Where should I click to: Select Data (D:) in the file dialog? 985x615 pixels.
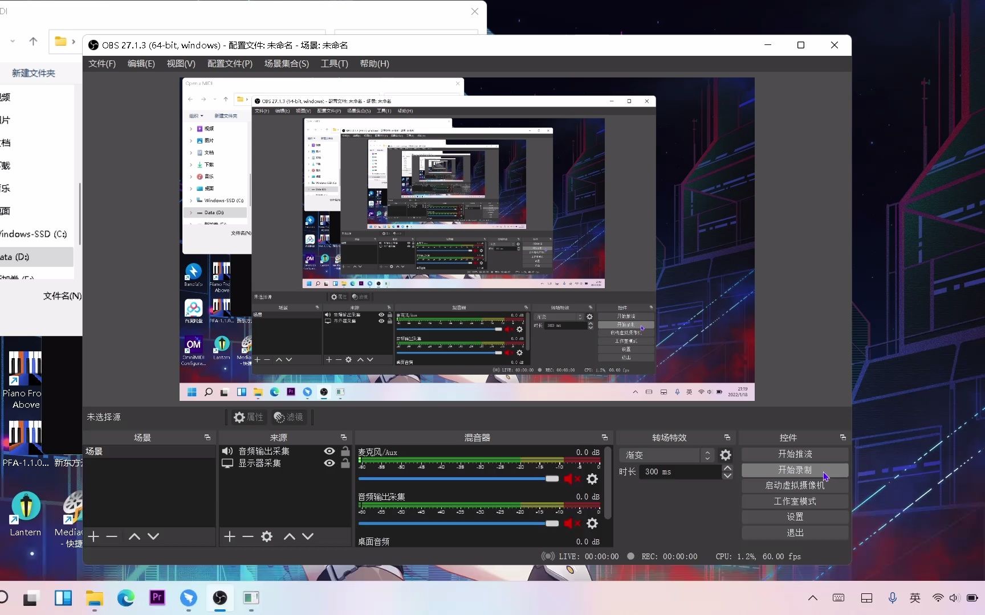[x=36, y=257]
